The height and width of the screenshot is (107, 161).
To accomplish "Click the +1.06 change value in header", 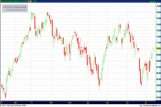I will pyautogui.click(x=34, y=1).
